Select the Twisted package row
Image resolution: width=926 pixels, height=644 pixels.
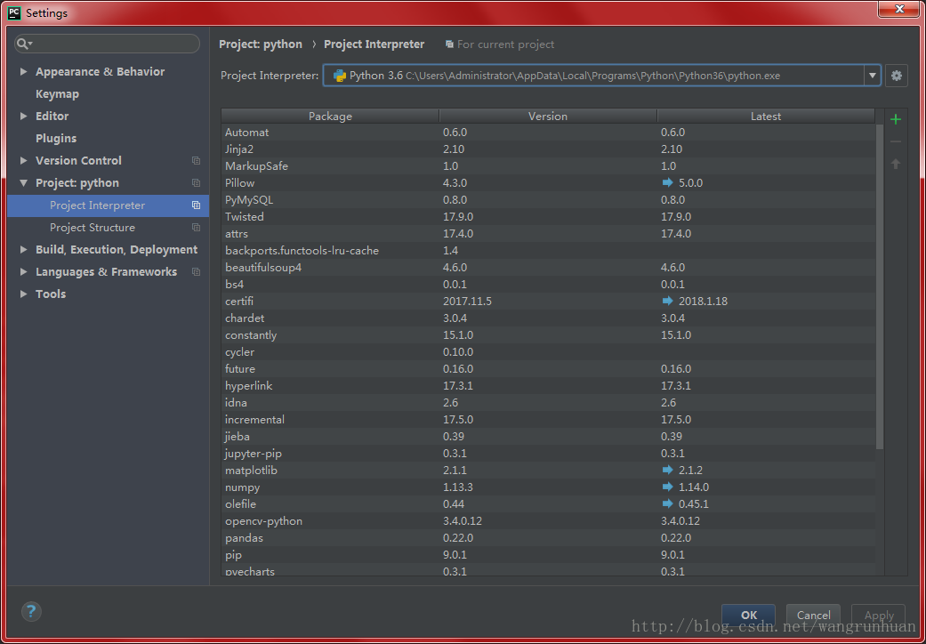point(549,217)
